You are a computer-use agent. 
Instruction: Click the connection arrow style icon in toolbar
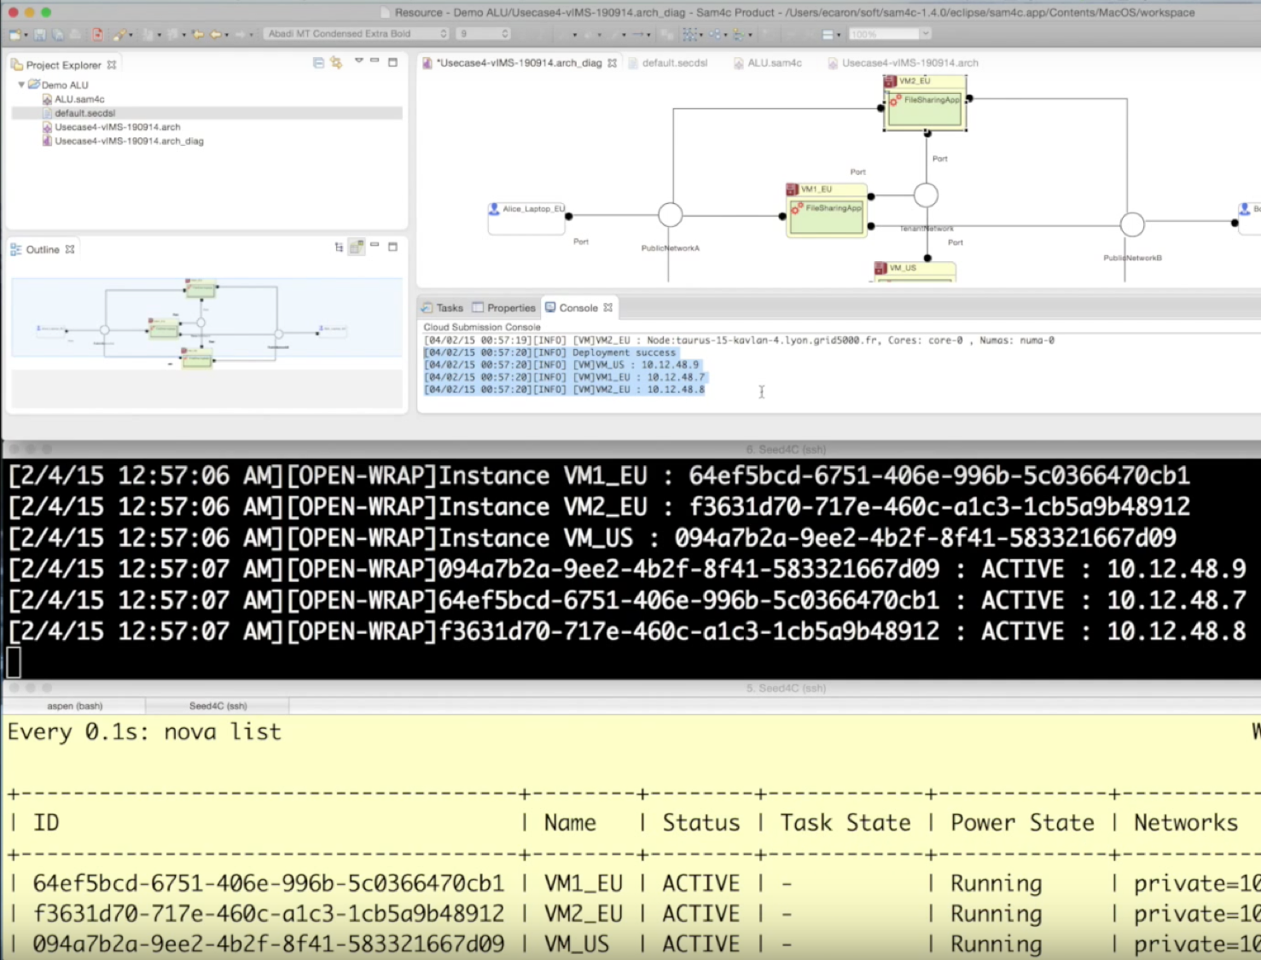(x=636, y=34)
